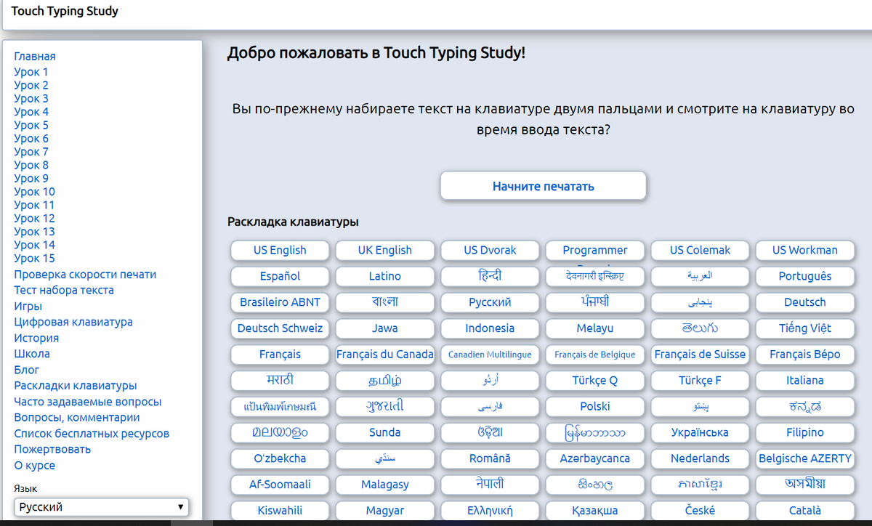The width and height of the screenshot is (872, 526).
Task: Pick Latino keyboard layout
Action: tap(384, 276)
